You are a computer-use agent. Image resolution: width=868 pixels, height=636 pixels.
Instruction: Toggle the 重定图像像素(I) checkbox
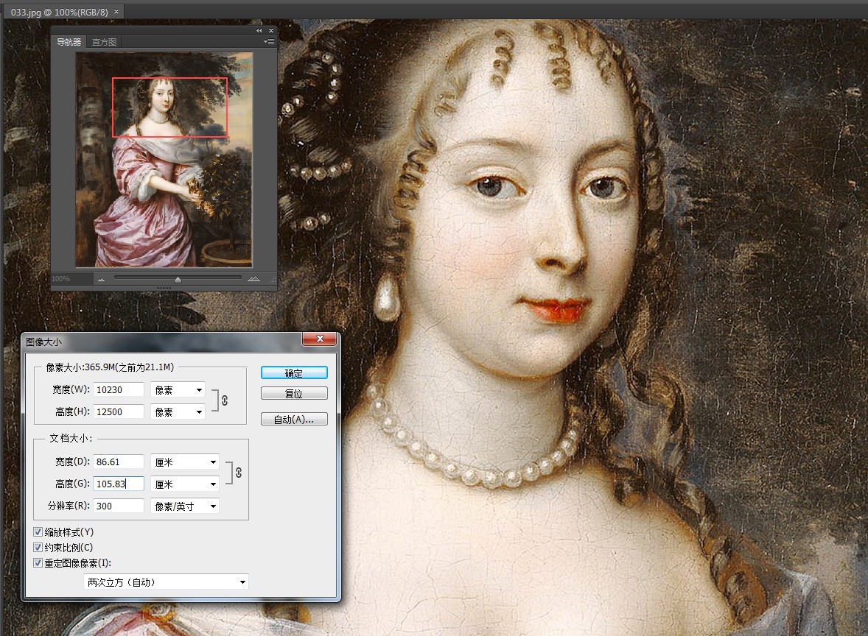38,563
